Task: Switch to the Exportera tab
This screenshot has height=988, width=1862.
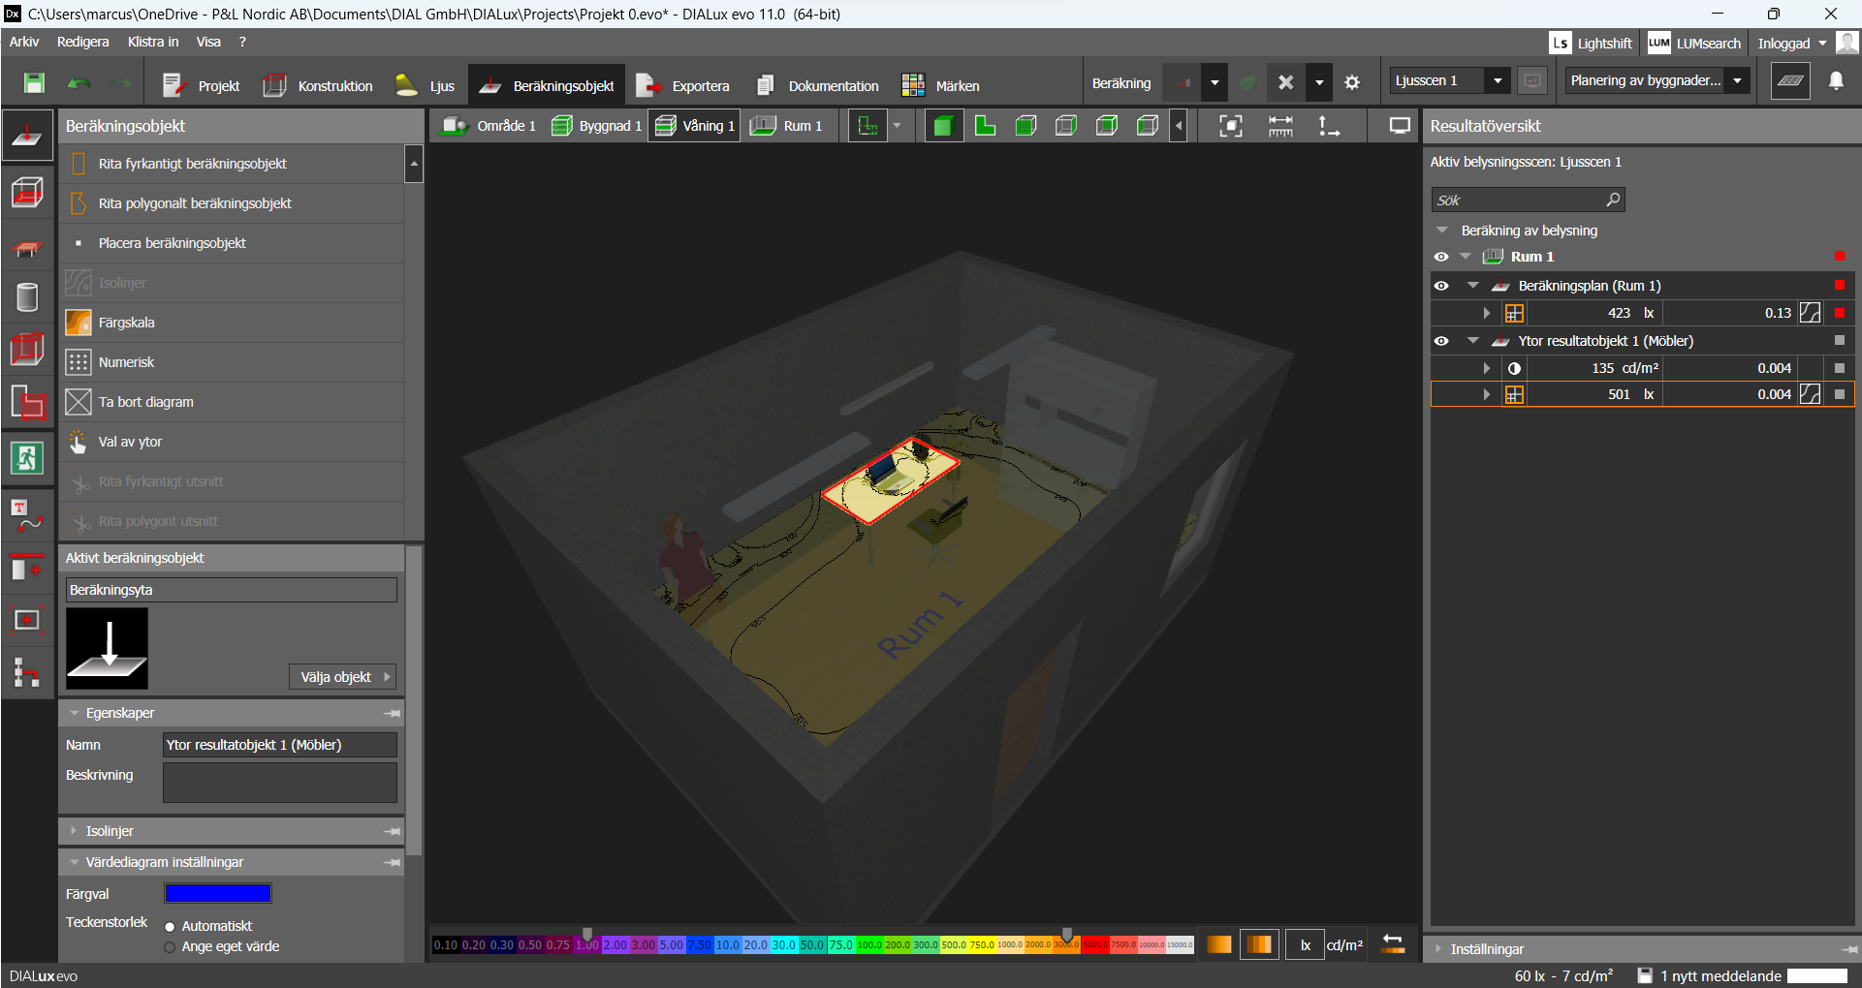Action: tap(682, 85)
